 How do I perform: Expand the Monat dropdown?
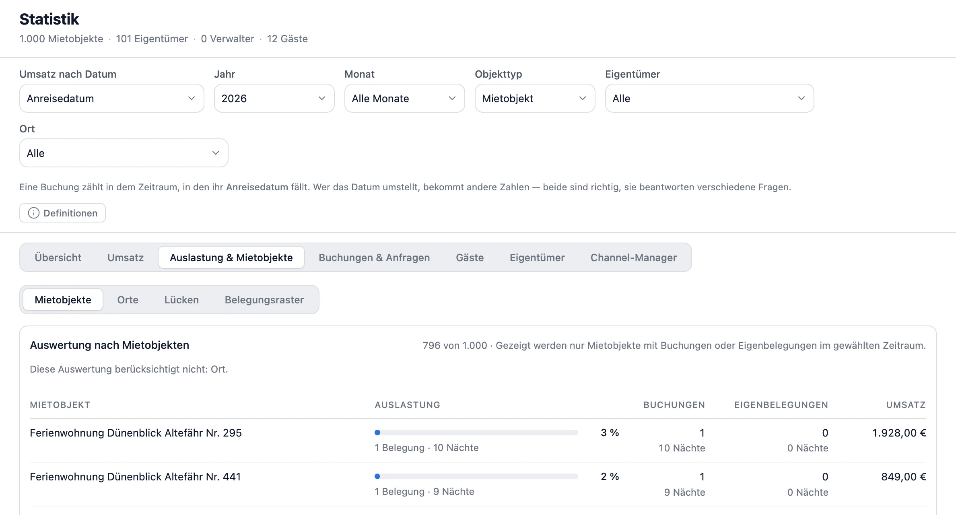404,98
